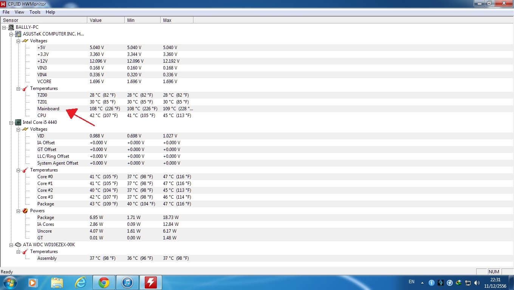514x290 pixels.
Task: Click the Min column header
Action: [x=142, y=20]
